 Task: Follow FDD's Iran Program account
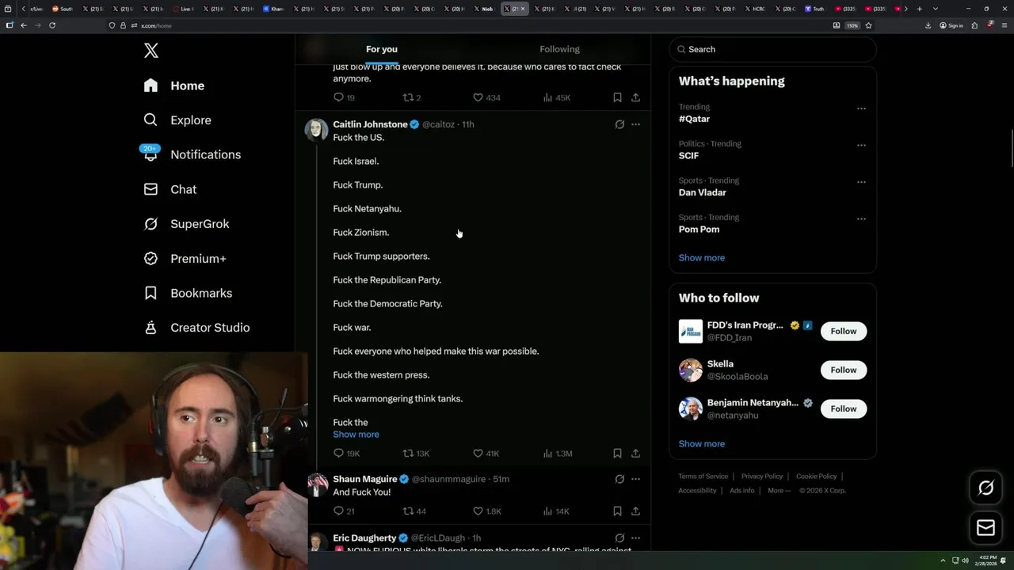point(844,331)
